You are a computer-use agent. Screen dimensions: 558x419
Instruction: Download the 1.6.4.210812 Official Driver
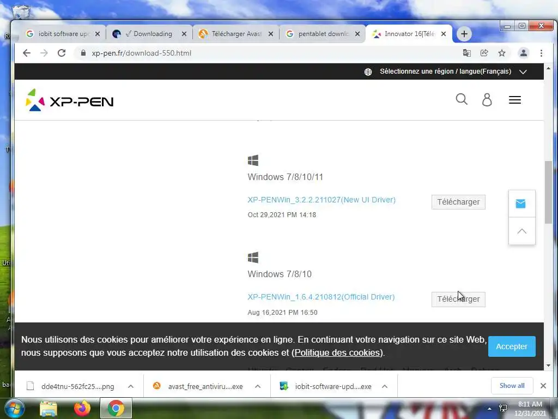(458, 300)
